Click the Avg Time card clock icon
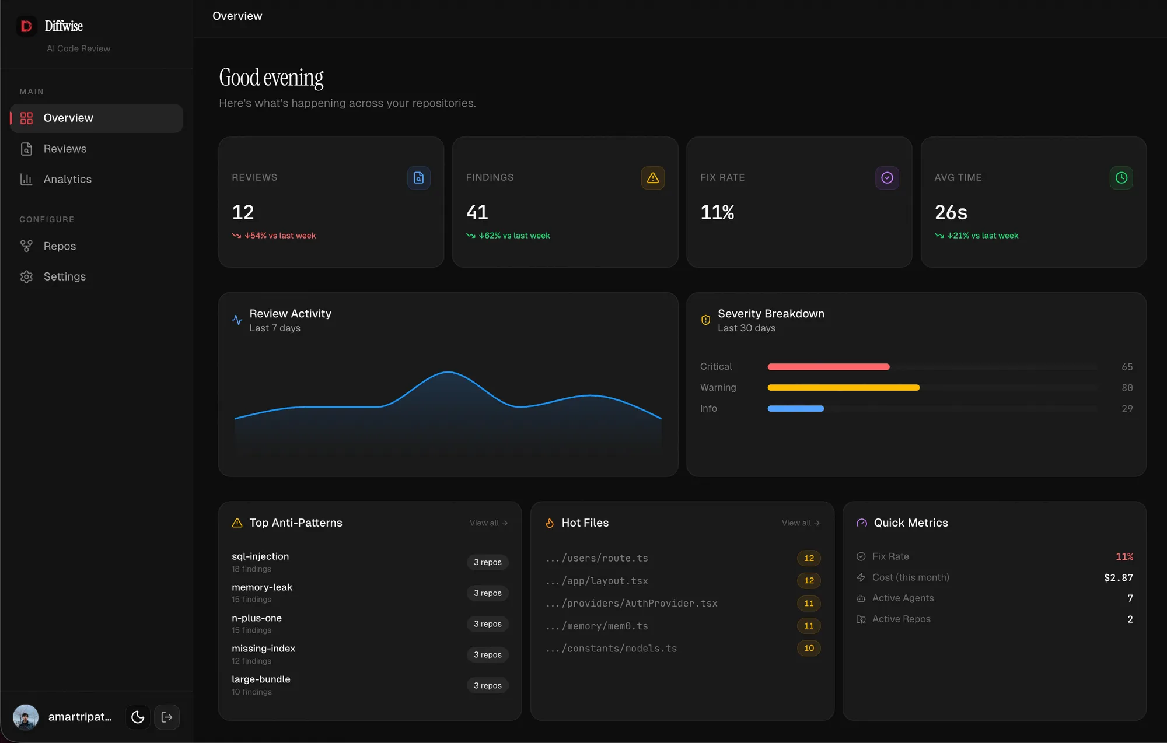 click(1121, 178)
